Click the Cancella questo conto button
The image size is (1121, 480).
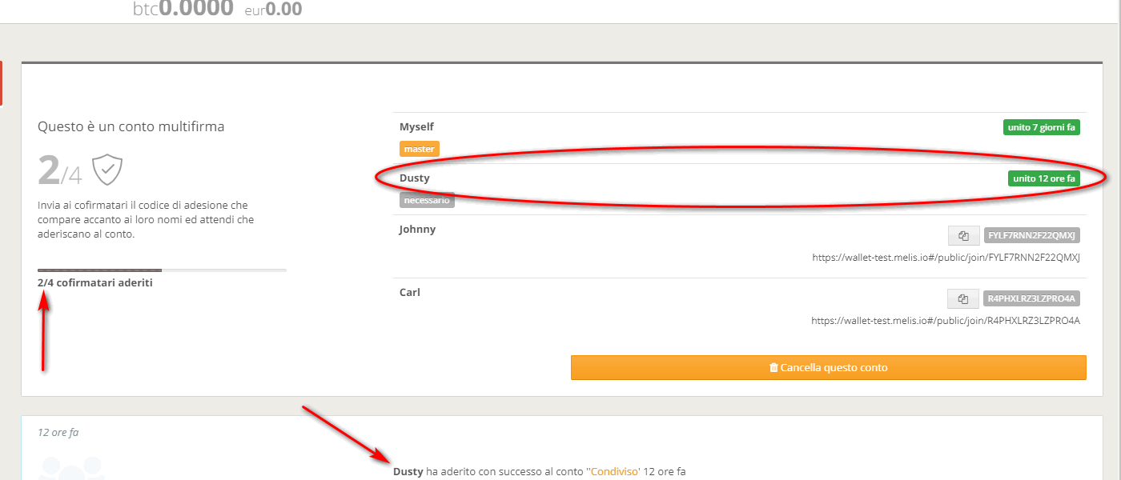828,368
